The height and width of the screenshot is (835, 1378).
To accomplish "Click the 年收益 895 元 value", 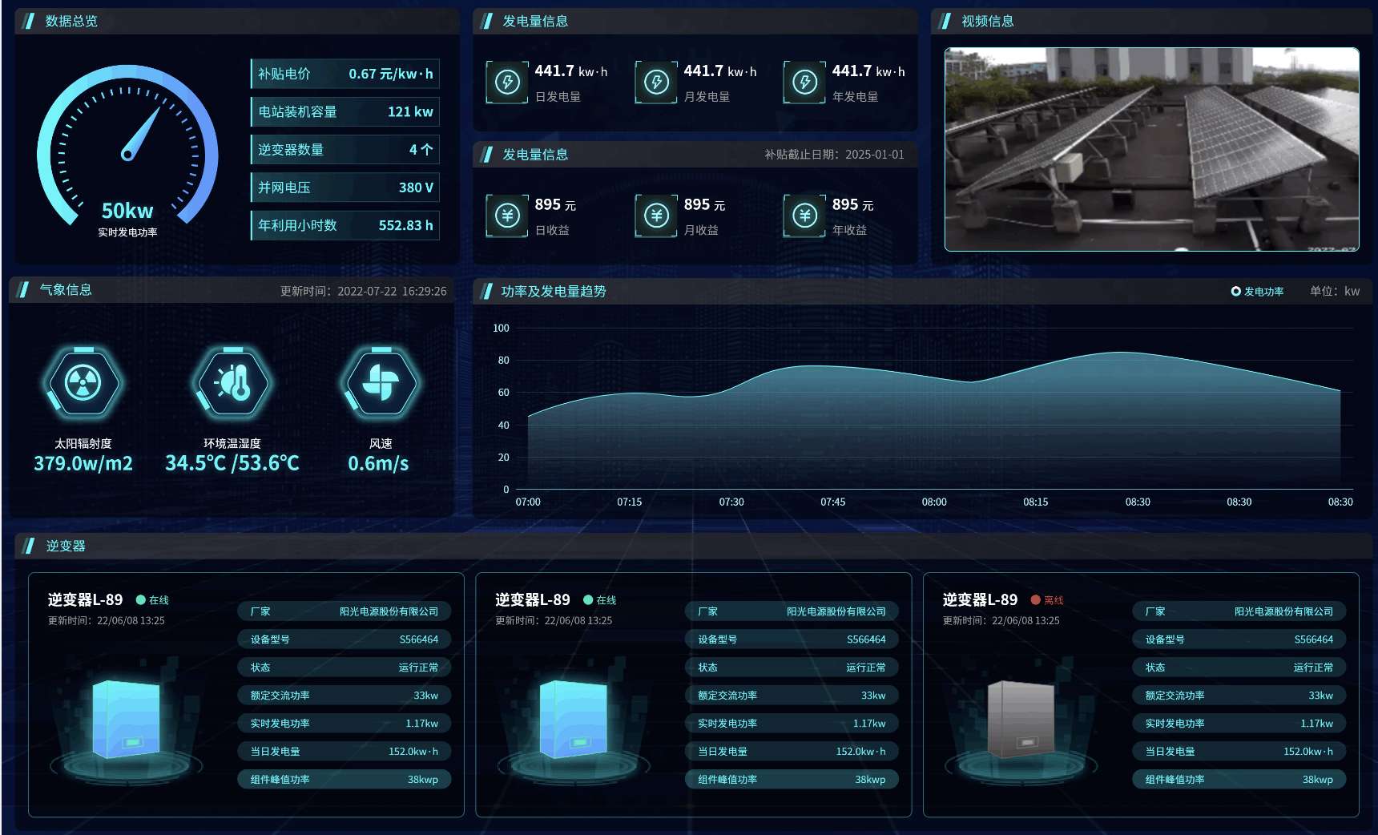I will (852, 205).
